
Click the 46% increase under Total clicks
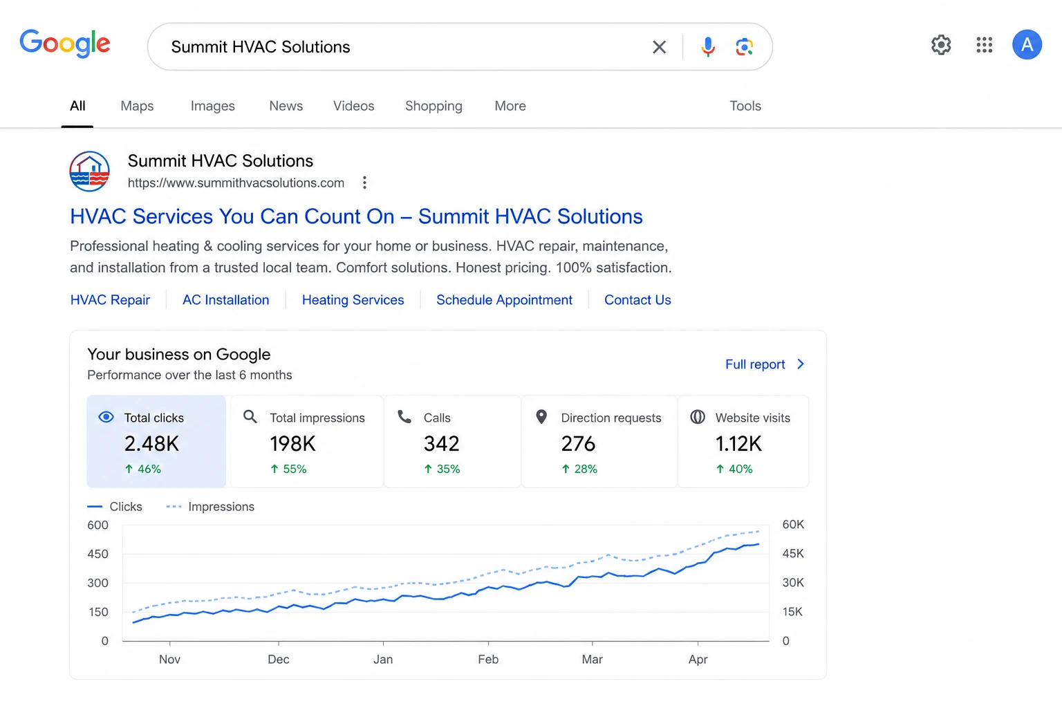143,469
